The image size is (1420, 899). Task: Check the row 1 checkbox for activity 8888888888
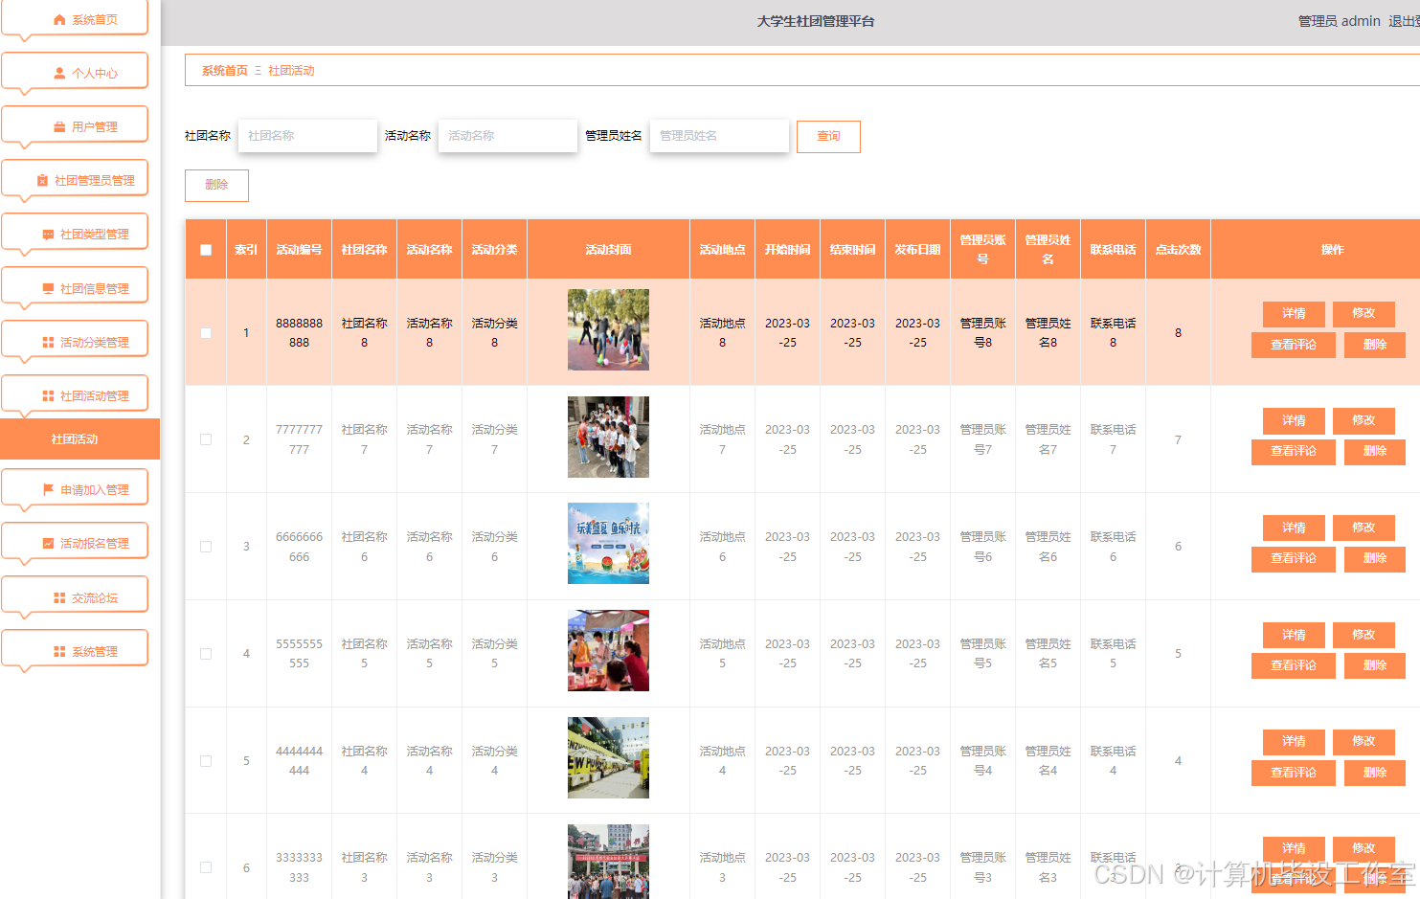(x=206, y=333)
